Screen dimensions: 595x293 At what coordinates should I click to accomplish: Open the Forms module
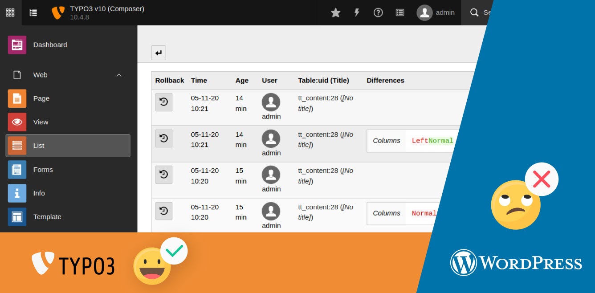[43, 170]
